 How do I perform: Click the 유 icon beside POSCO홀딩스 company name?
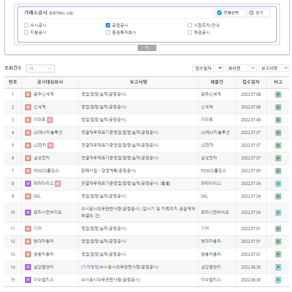coord(28,171)
